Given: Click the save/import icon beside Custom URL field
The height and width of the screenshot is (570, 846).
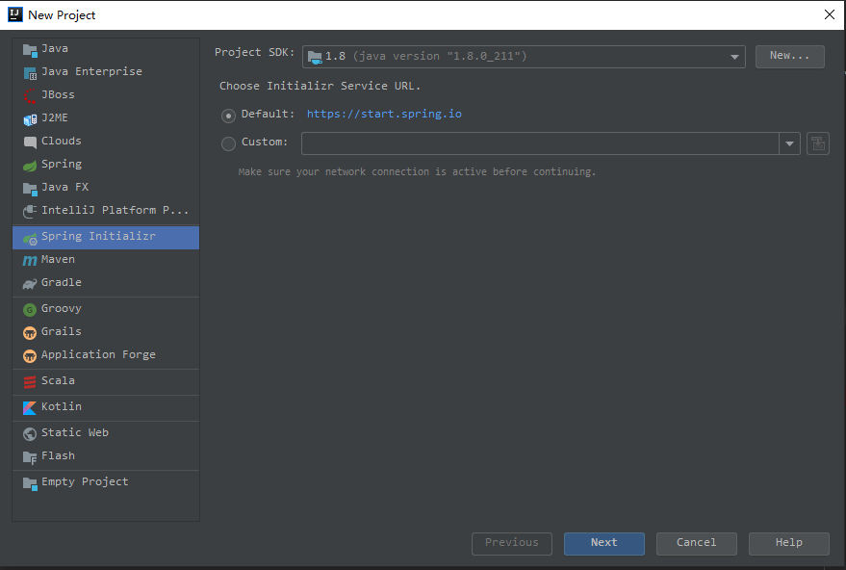Looking at the screenshot, I should coord(818,142).
